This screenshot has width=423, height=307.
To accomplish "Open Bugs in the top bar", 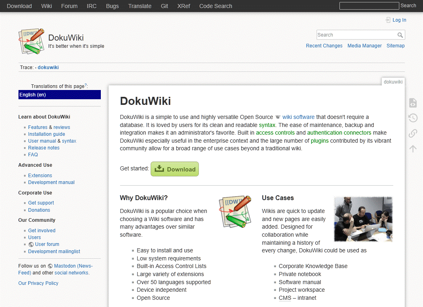I will (x=112, y=6).
